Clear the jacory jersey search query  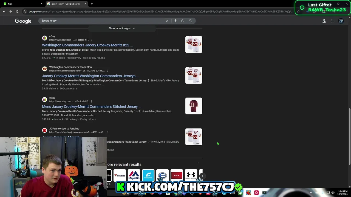coord(167,21)
